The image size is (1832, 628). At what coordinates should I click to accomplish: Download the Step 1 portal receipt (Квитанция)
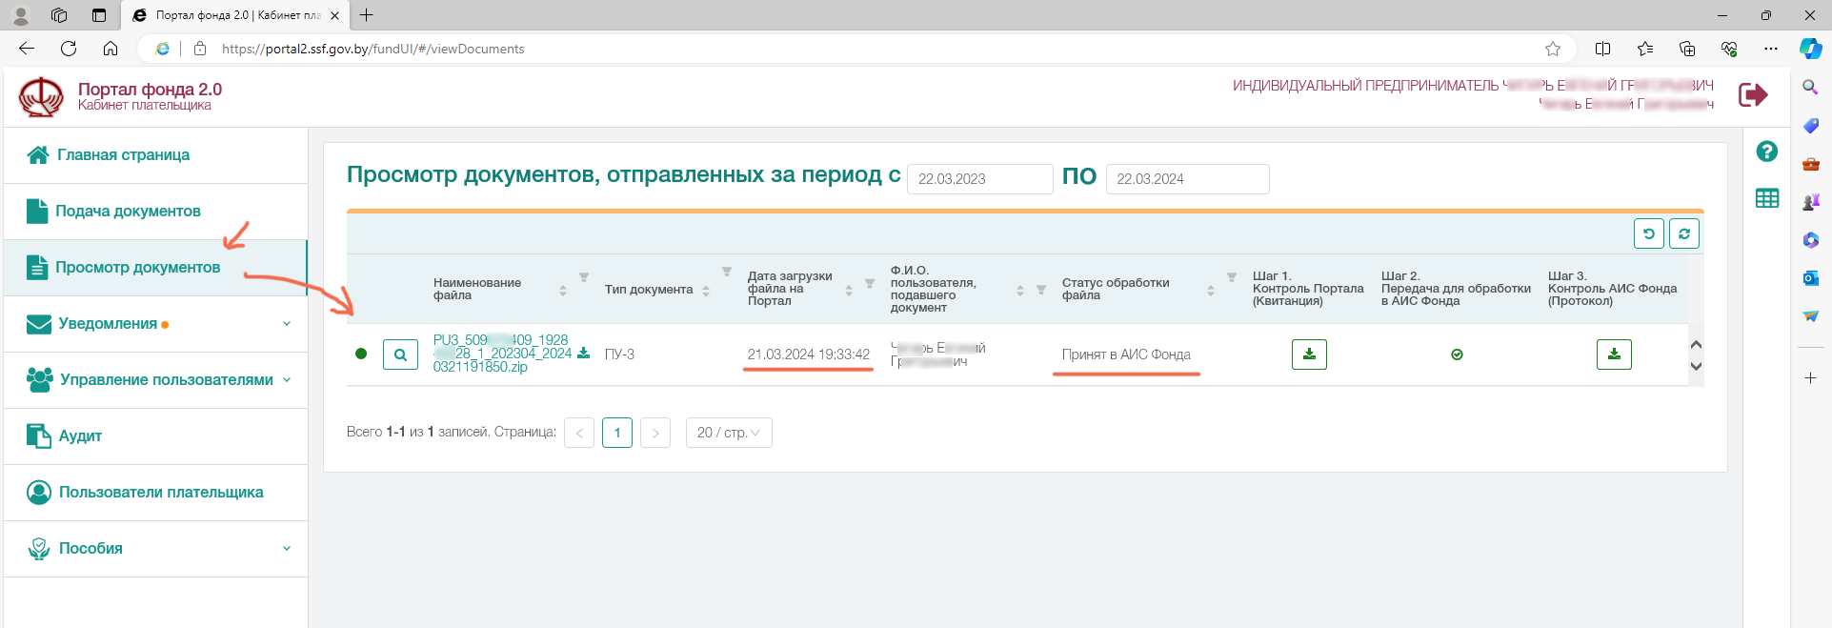1309,355
